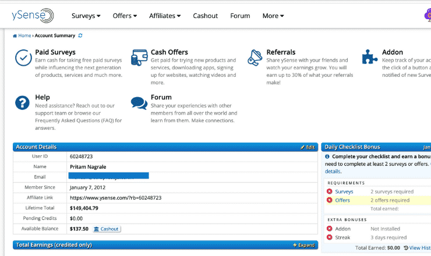431x256 pixels.
Task: Click the redacted Email field value
Action: [x=108, y=176]
